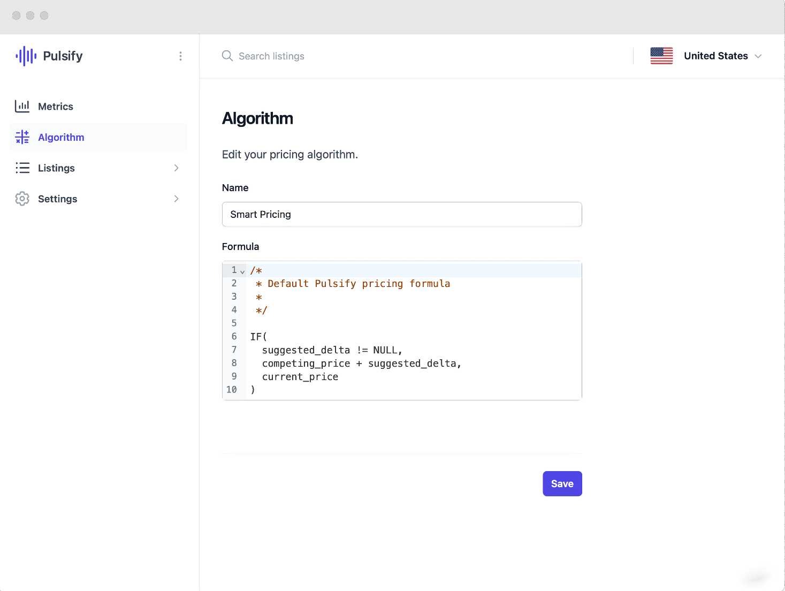This screenshot has width=785, height=591.
Task: Click the line "competing_price + suggested_delta,"
Action: click(362, 363)
